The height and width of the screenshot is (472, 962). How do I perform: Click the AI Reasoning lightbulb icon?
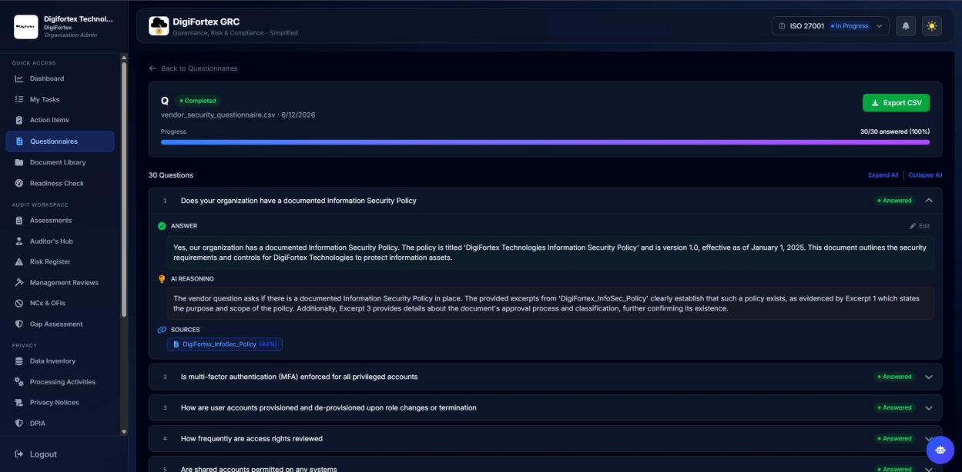[x=162, y=279]
